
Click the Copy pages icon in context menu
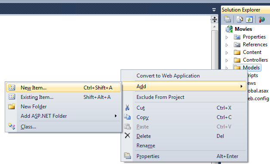[x=127, y=117]
